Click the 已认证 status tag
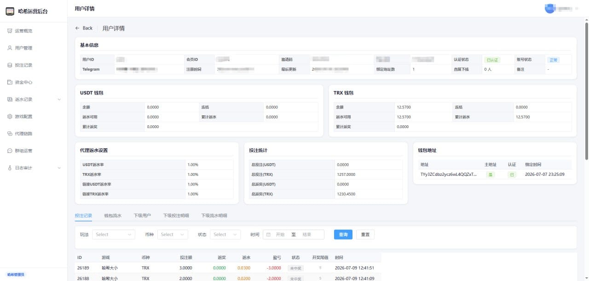This screenshot has height=281, width=589. click(492, 60)
